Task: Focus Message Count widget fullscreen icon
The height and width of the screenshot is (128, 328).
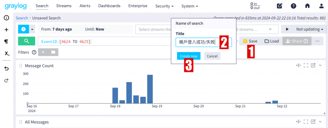Action: [306, 65]
